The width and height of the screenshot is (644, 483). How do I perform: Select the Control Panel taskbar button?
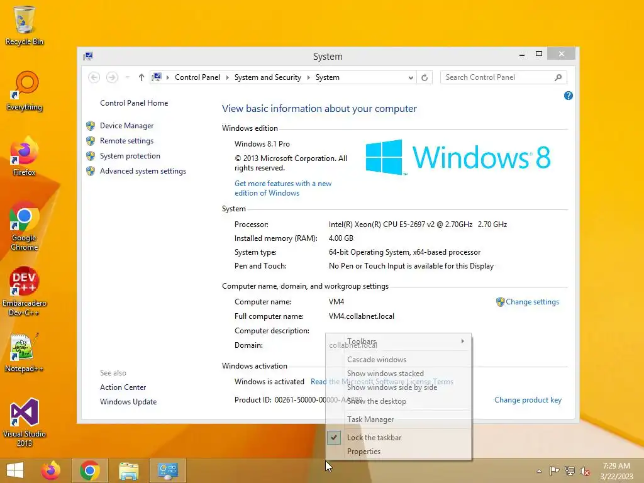point(167,470)
